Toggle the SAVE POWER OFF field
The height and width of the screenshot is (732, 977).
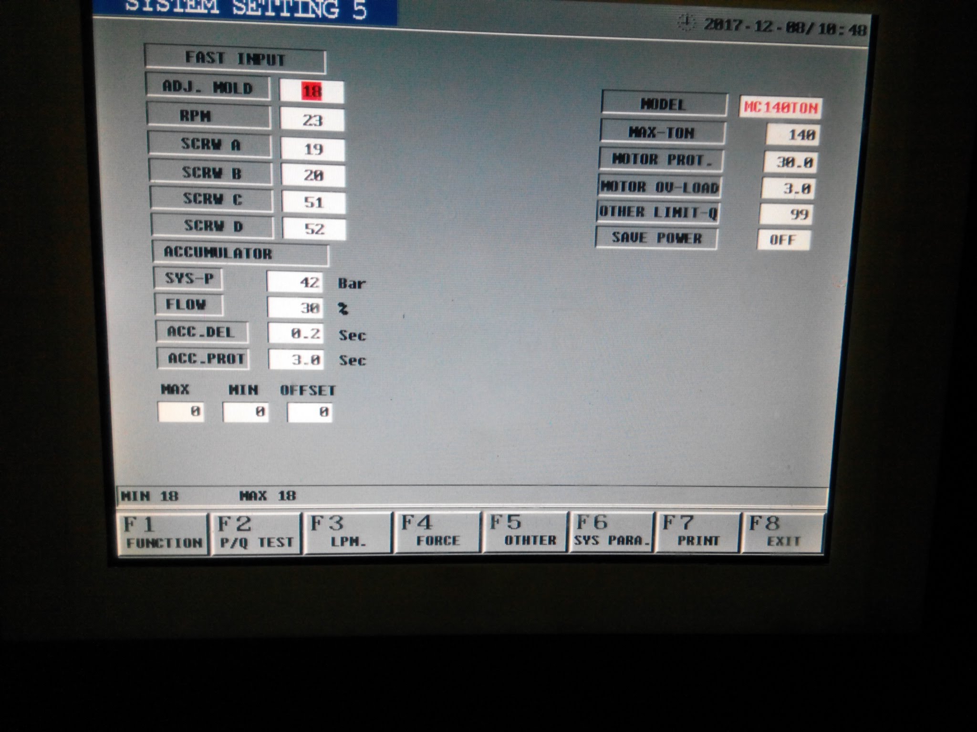783,240
